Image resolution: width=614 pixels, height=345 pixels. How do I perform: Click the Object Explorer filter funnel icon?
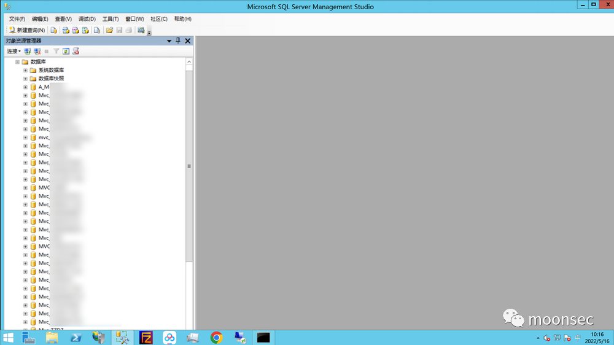[x=56, y=52]
